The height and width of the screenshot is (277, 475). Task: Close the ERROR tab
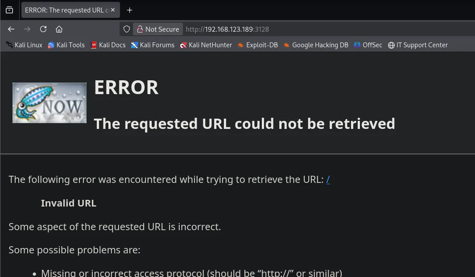113,10
